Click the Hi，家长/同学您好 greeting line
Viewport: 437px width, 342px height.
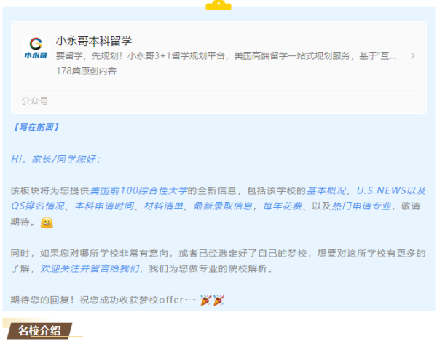pyautogui.click(x=55, y=159)
